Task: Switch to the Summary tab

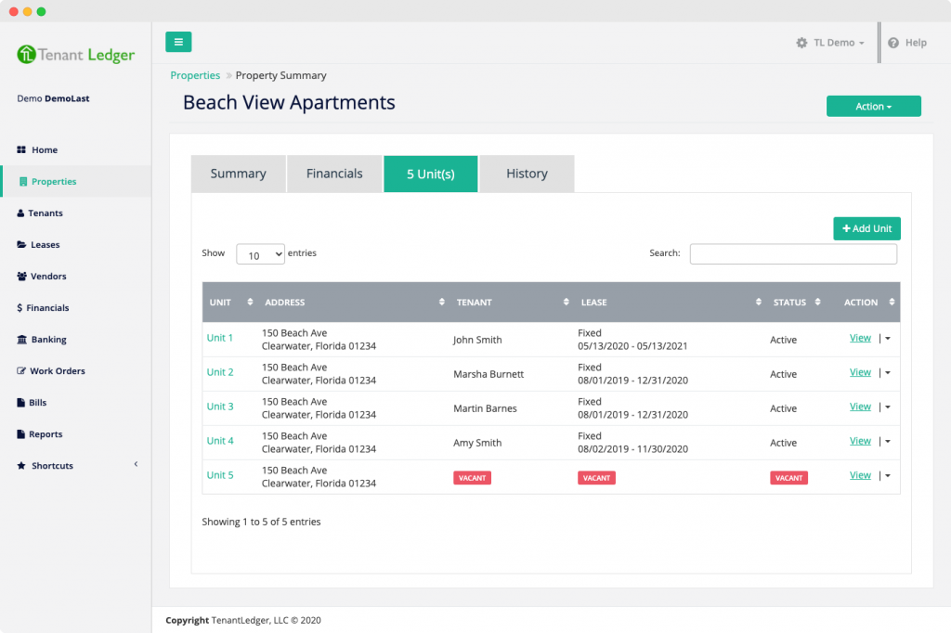Action: pyautogui.click(x=238, y=174)
